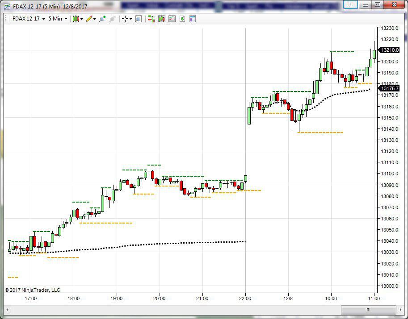Viewport: 408px width, 319px height.
Task: Open the Strategies dollar-sign icon
Action: 182,19
